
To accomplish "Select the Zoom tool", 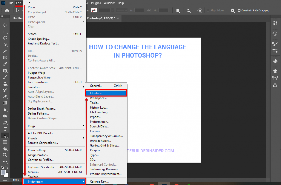I will pos(5,155).
